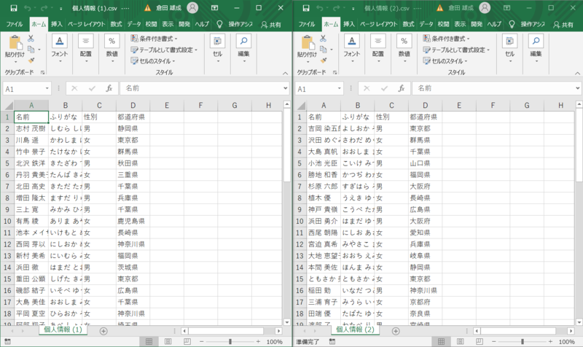Viewport: 583px width, 347px height.
Task: Expand the formula bar in the right window
Action: 578,88
